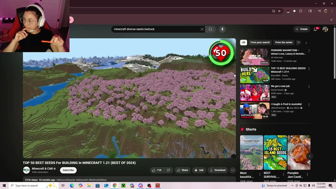Viewport: 336px width, 189px height.
Task: Click the Download button
Action: click(x=218, y=170)
